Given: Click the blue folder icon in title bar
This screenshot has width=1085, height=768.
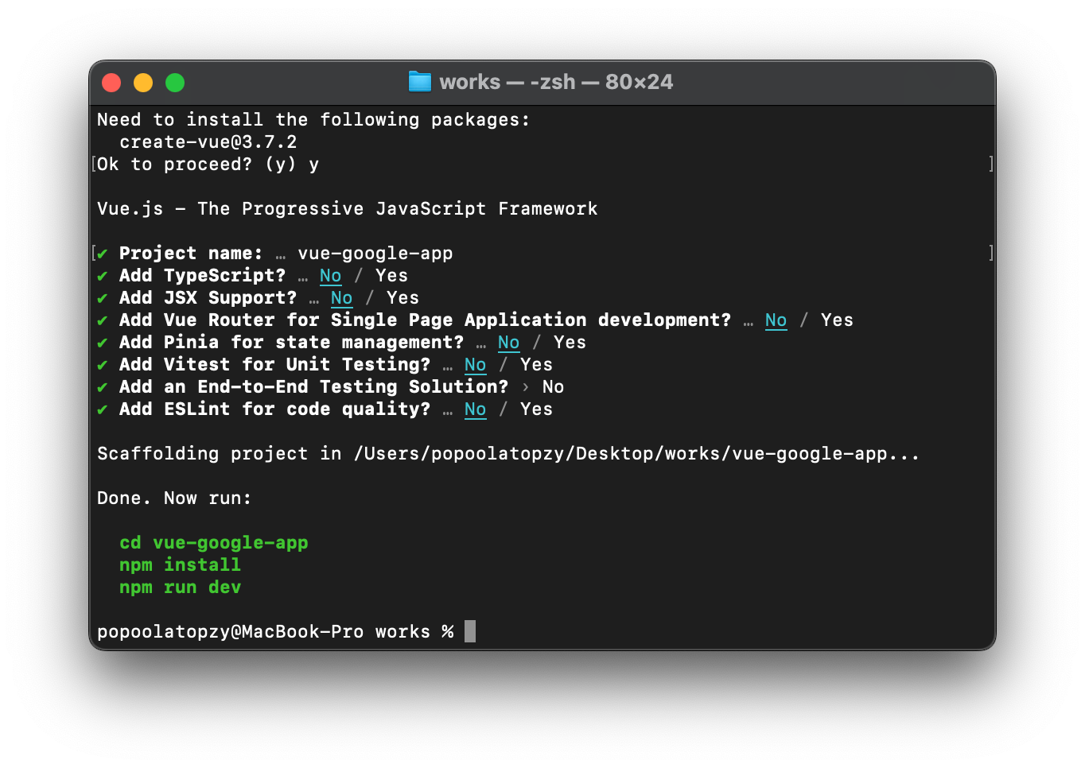Looking at the screenshot, I should pos(419,82).
